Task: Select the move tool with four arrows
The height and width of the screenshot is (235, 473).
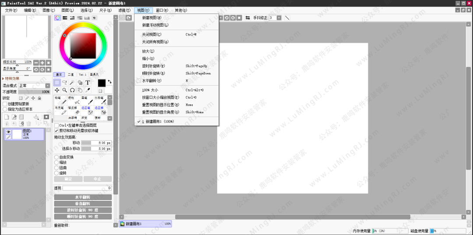Action: [x=57, y=90]
